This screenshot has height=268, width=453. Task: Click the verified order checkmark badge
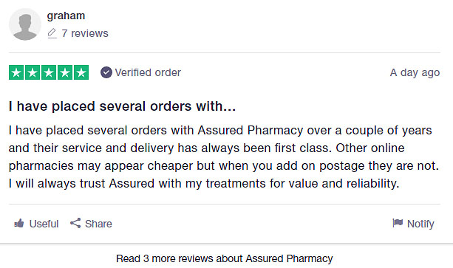[106, 72]
